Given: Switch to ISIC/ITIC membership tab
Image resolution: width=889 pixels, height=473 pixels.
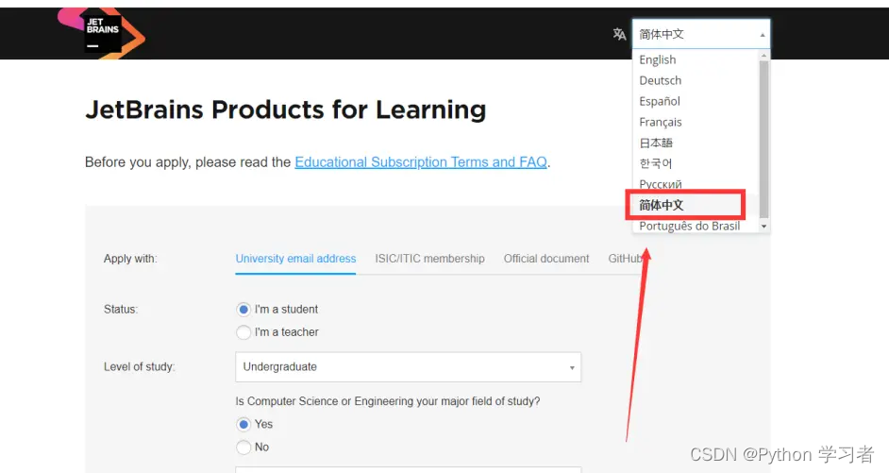Looking at the screenshot, I should click(429, 259).
